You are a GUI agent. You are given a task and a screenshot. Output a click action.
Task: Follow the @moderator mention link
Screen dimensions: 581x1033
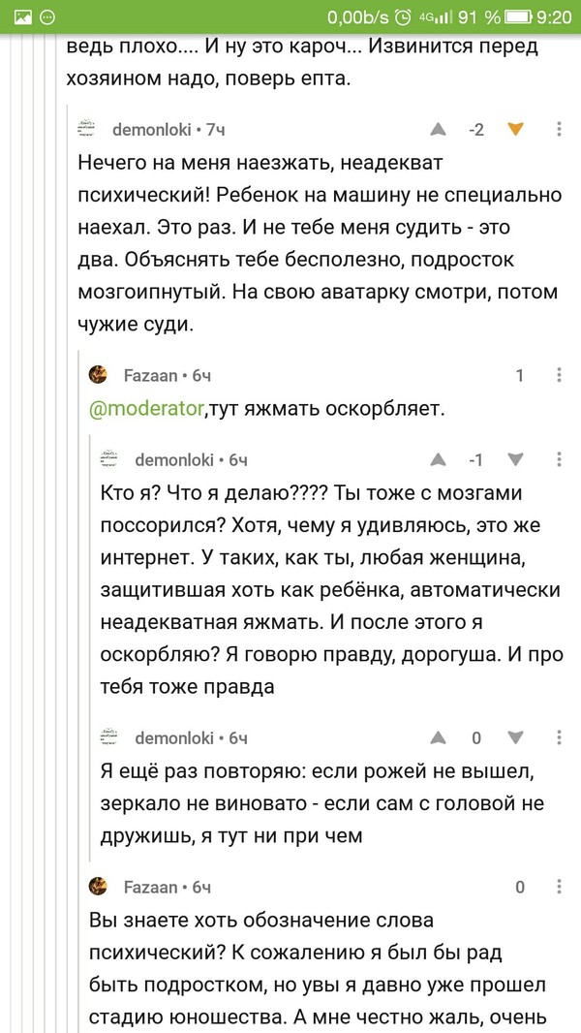coord(146,409)
